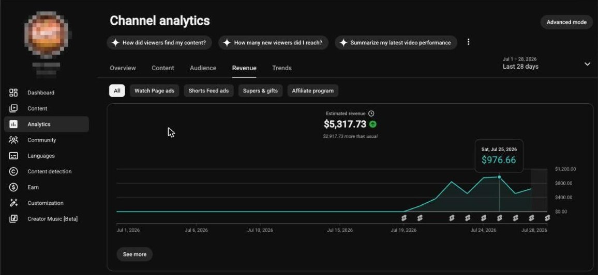
Task: Click the Jul 10, 2026 axis date
Action: tap(260, 230)
